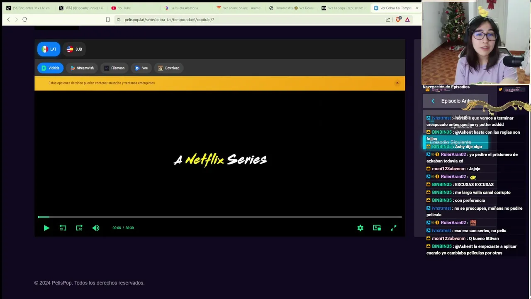Click the 38:39 video duration text
The height and width of the screenshot is (299, 531).
[129, 228]
